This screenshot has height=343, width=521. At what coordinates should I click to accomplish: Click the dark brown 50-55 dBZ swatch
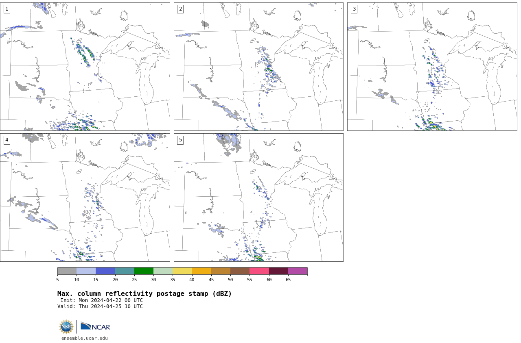(x=240, y=271)
